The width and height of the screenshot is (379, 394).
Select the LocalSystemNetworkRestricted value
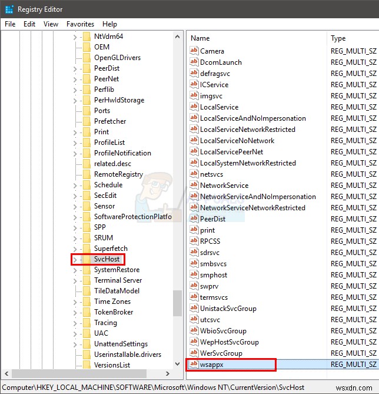pyautogui.click(x=248, y=163)
